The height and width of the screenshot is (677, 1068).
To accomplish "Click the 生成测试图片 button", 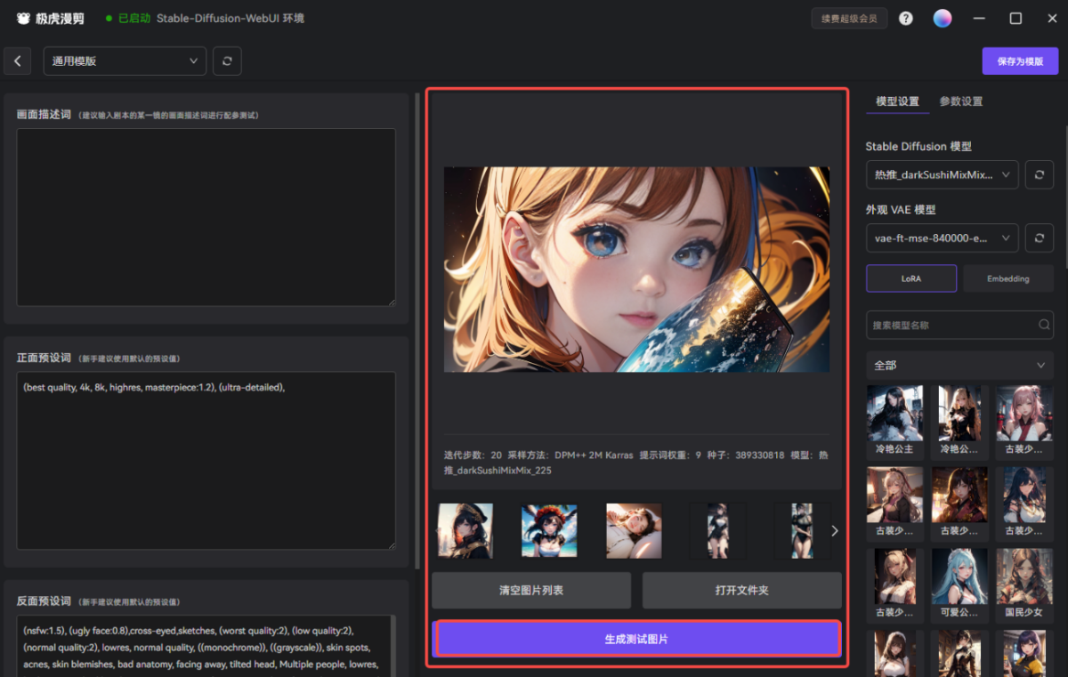I will tap(636, 640).
